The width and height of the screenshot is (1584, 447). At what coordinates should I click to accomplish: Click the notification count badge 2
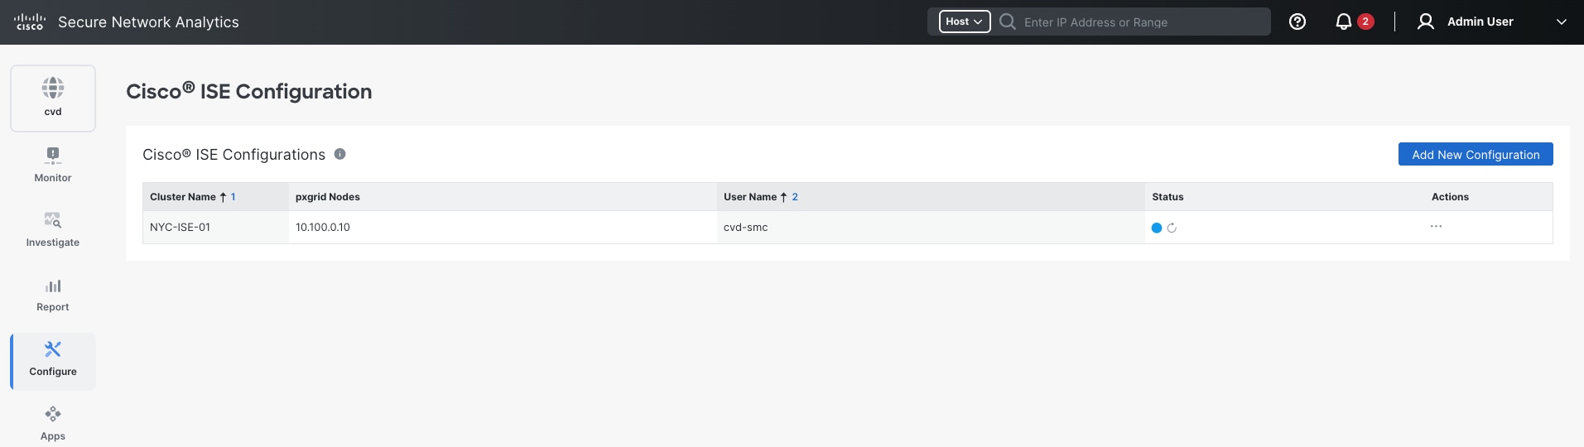(x=1365, y=22)
